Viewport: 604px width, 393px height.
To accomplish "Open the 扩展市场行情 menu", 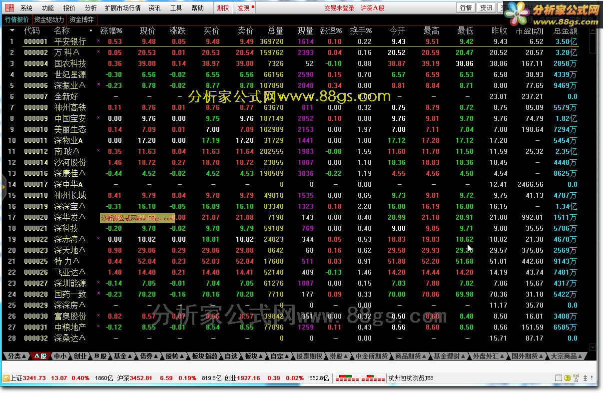I will click(x=122, y=8).
